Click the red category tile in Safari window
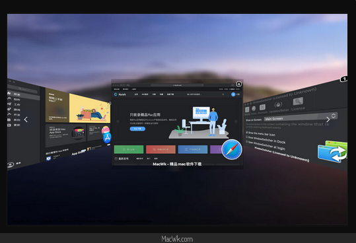The height and width of the screenshot is (243, 356). click(x=160, y=149)
